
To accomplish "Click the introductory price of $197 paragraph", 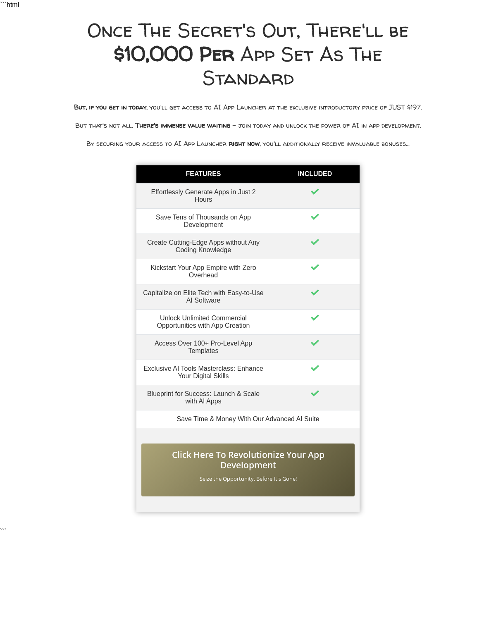I will 248,107.
